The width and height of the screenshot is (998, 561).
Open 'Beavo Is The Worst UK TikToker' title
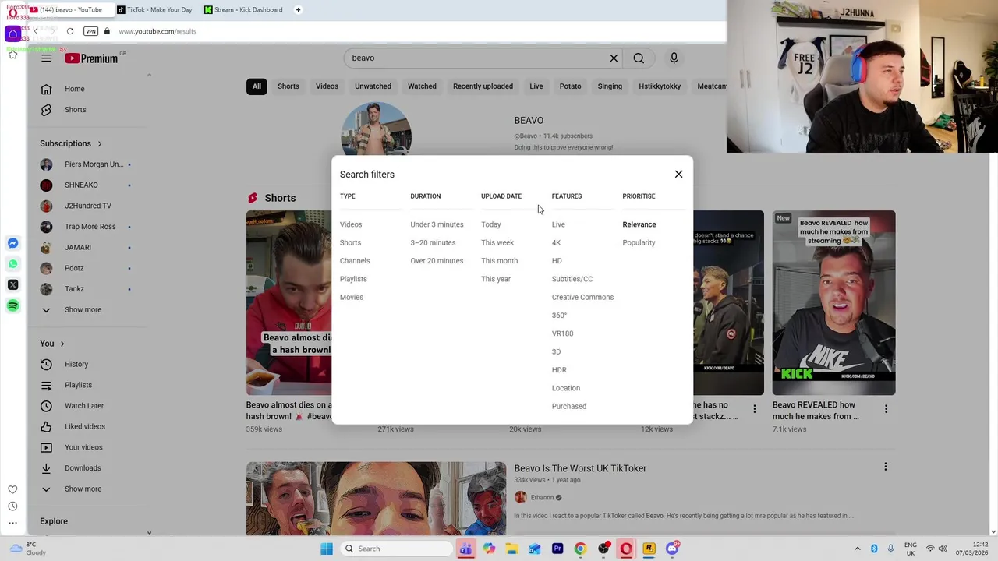tap(580, 468)
